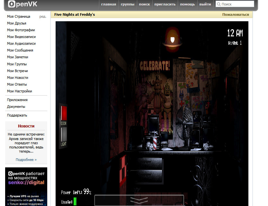Click the senko://digital ad banner
The width and height of the screenshot is (268, 206).
pos(26,187)
